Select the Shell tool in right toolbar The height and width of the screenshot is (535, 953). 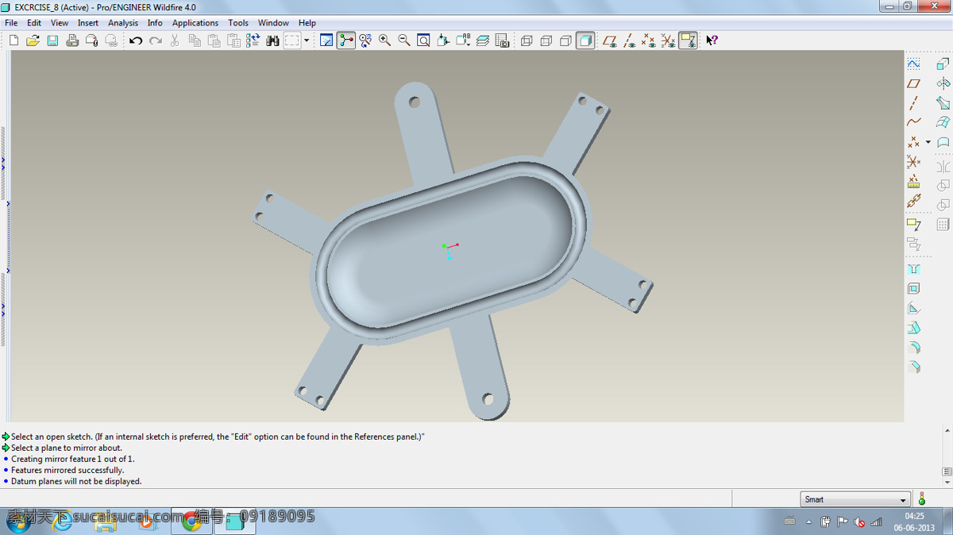913,289
